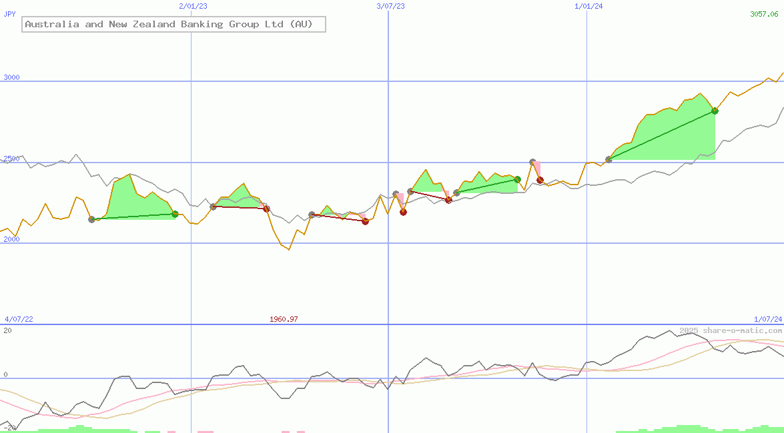Click the 4/07/22 start date label
This screenshot has width=784, height=433.
coord(19,319)
